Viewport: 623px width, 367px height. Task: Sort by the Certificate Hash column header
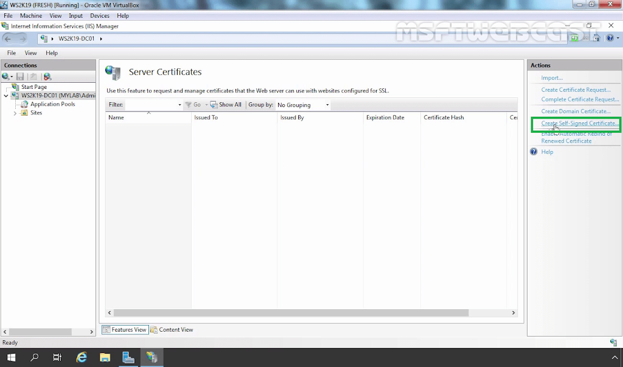coord(464,117)
